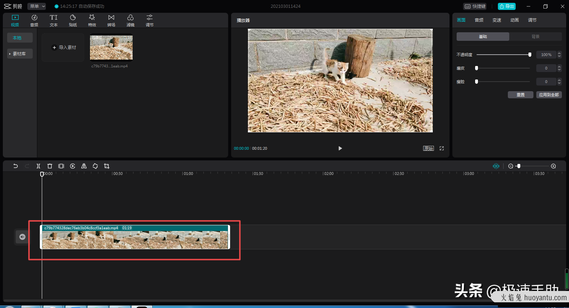This screenshot has height=308, width=569.
Task: Click the mirror flip icon
Action: (84, 166)
